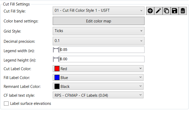The height and width of the screenshot is (115, 191).
Task: Pick legend width using measure icon
Action: [56, 50]
